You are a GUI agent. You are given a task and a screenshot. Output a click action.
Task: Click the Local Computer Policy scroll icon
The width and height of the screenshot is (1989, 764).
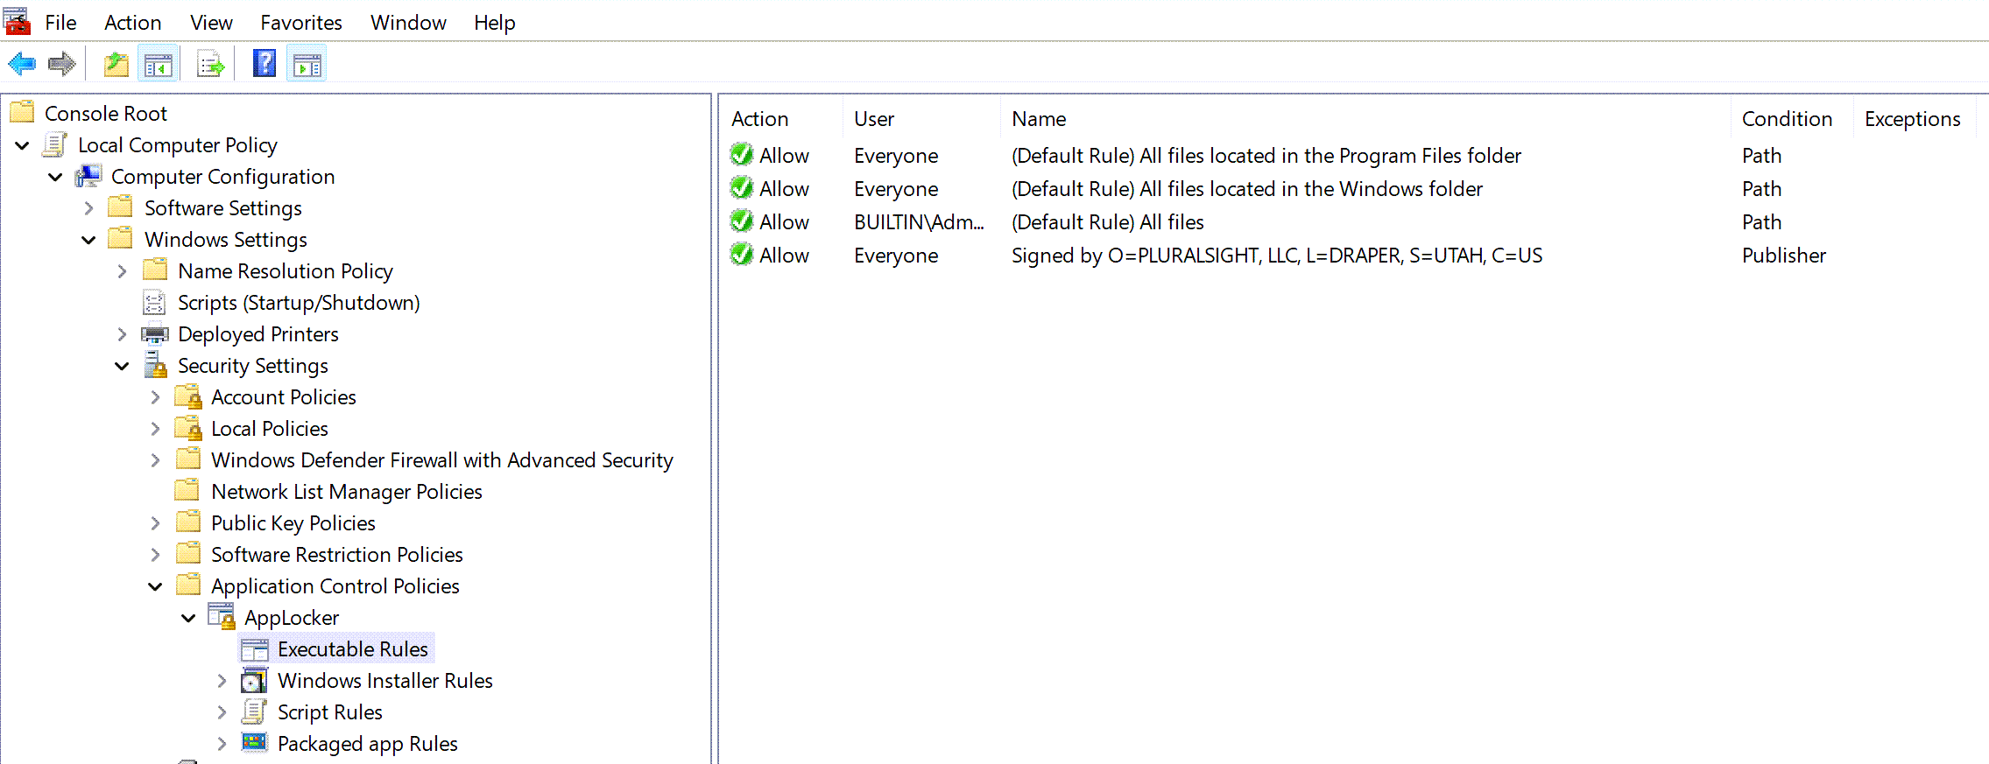(55, 144)
